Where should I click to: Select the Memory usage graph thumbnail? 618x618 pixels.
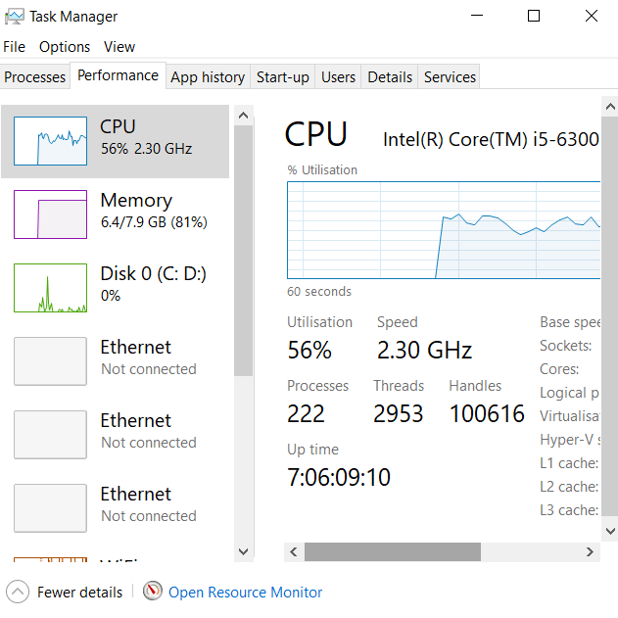(50, 214)
